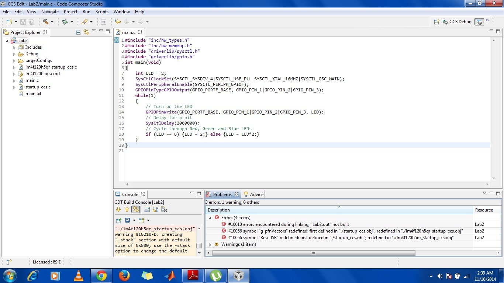504x283 pixels.
Task: Click the New file toolbar icon
Action: (x=9, y=22)
